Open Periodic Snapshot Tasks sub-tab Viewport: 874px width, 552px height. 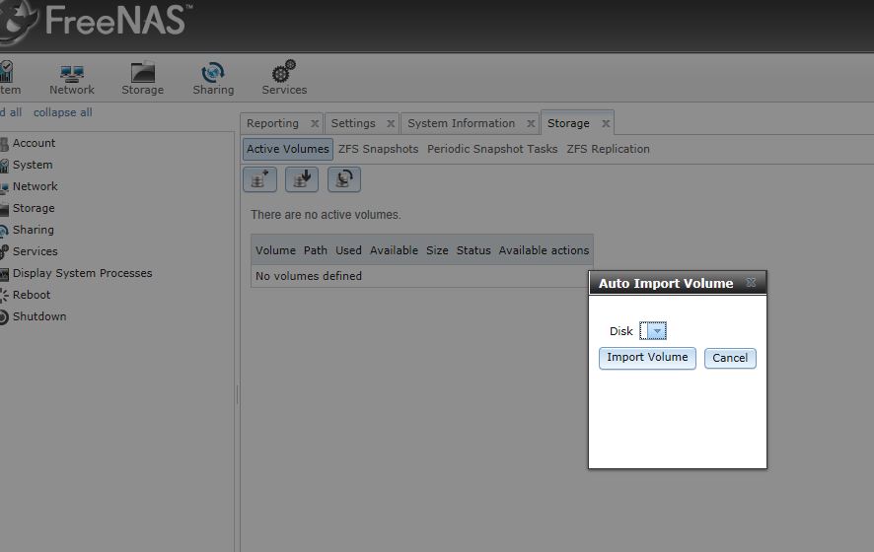[492, 149]
